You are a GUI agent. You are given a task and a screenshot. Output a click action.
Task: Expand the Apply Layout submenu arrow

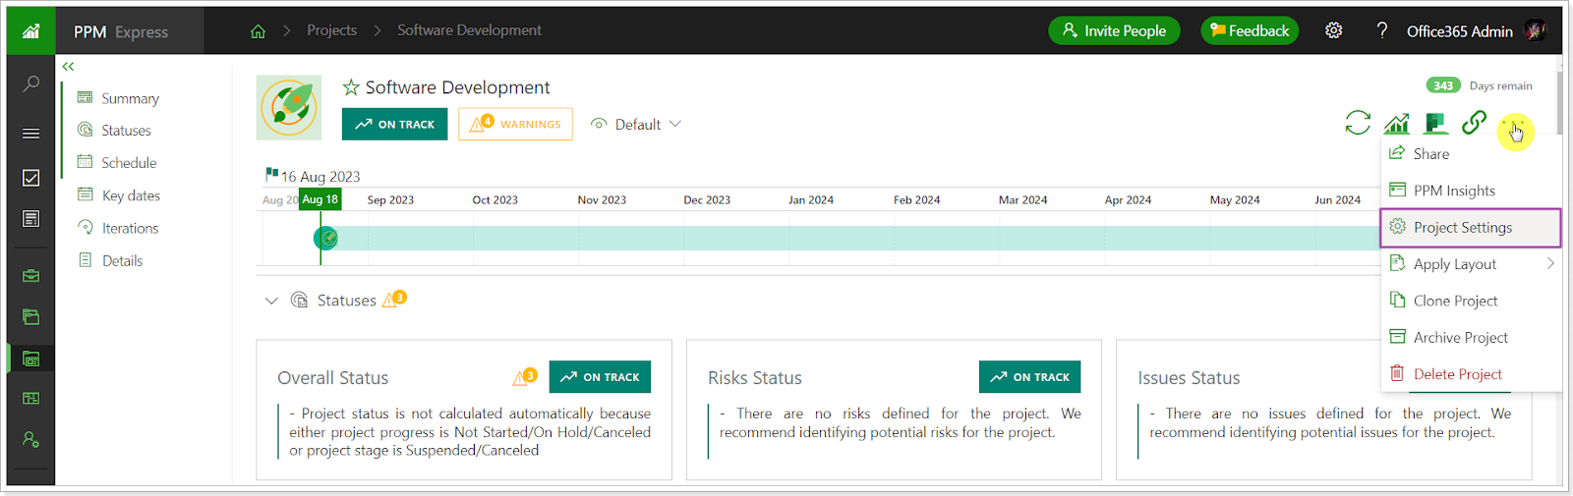point(1550,263)
